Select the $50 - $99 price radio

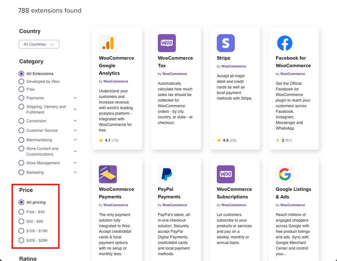(21, 221)
